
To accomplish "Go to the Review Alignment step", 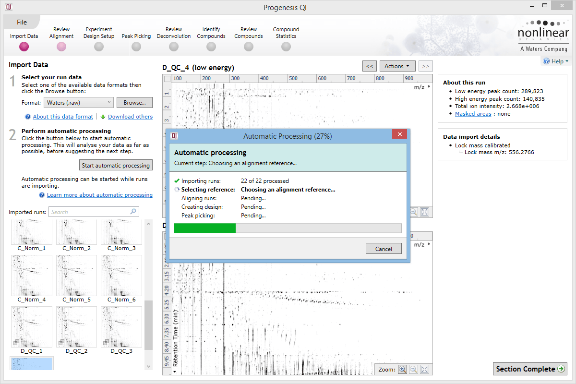I will click(x=61, y=39).
